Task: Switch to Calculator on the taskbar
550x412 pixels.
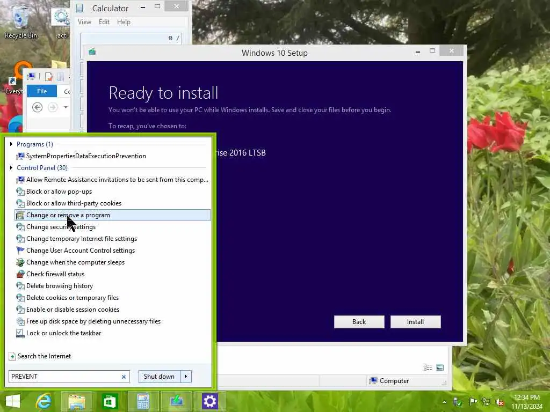Action: point(143,401)
